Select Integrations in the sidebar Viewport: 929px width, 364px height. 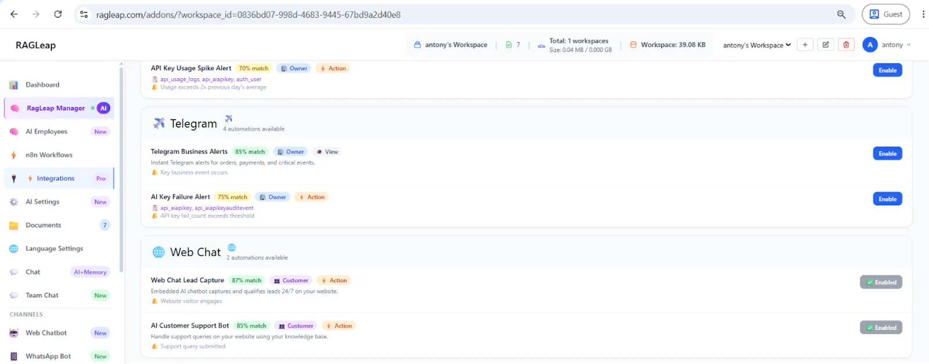click(59, 179)
